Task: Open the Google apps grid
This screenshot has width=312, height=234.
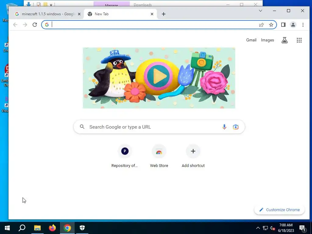Action: coord(299,40)
